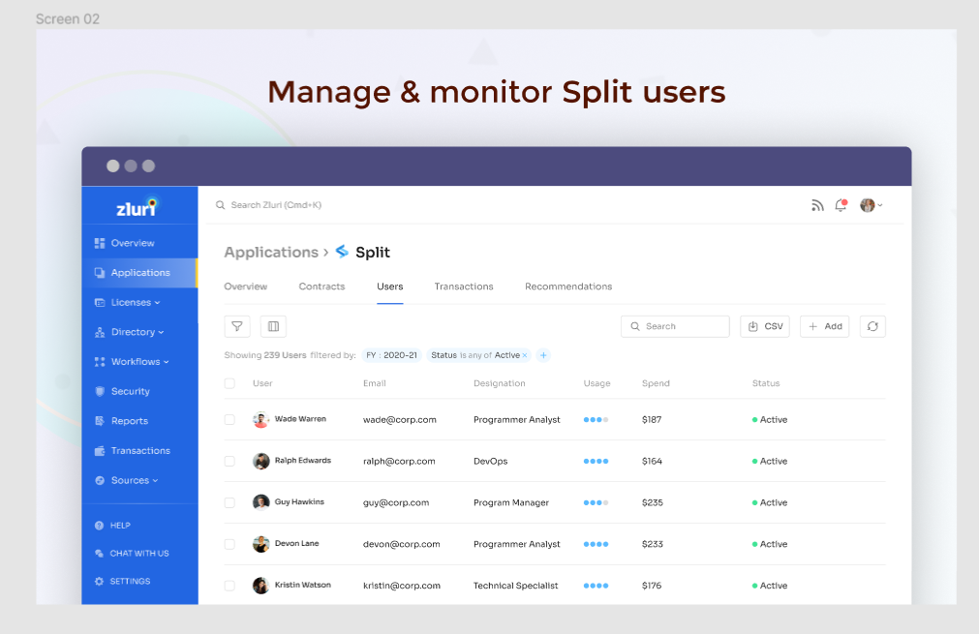
Task: Open CHAT WITH US link
Action: [139, 554]
